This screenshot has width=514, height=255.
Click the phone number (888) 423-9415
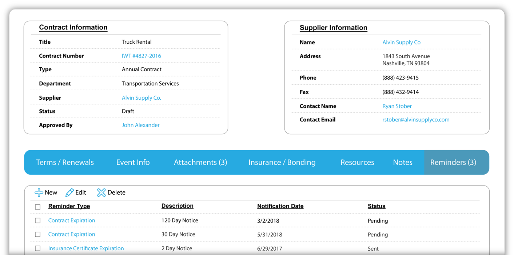(x=401, y=78)
